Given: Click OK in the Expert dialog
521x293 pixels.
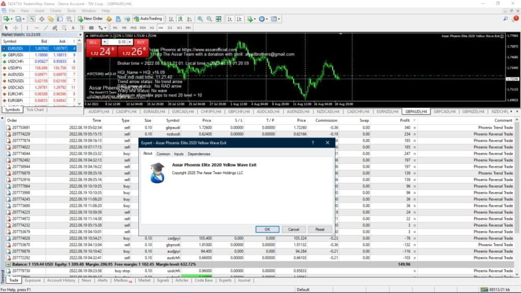Looking at the screenshot, I should pos(268,229).
